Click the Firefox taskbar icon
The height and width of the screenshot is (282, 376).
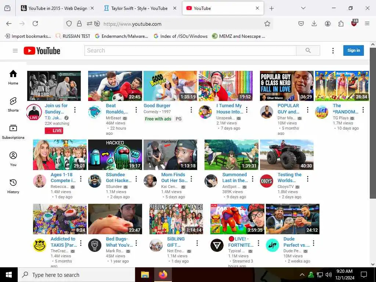click(x=163, y=275)
